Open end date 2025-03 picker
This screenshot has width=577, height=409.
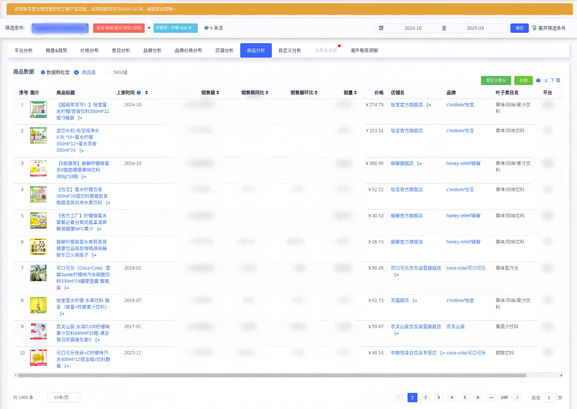(x=475, y=28)
